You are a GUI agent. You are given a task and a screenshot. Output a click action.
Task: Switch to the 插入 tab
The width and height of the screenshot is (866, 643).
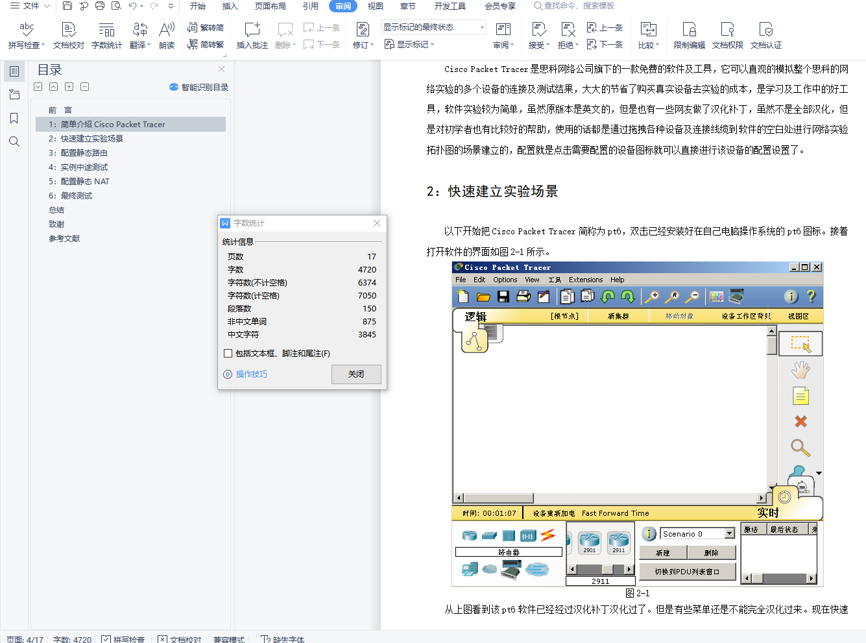click(230, 6)
